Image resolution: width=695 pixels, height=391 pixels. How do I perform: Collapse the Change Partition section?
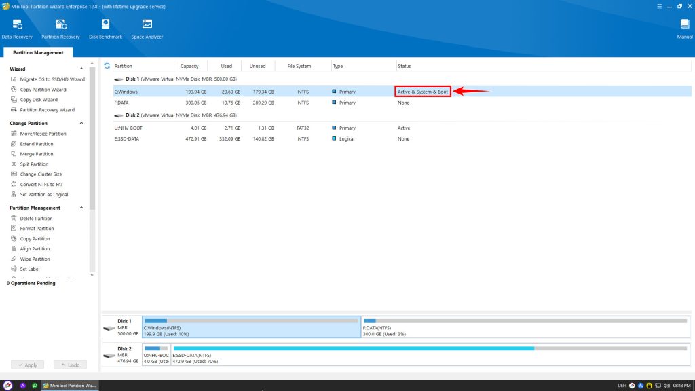pyautogui.click(x=81, y=123)
